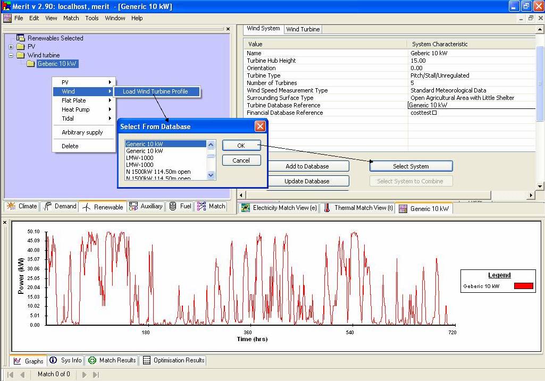545x381 pixels.
Task: Collapse the Wind turbine tree node
Action: 11,55
